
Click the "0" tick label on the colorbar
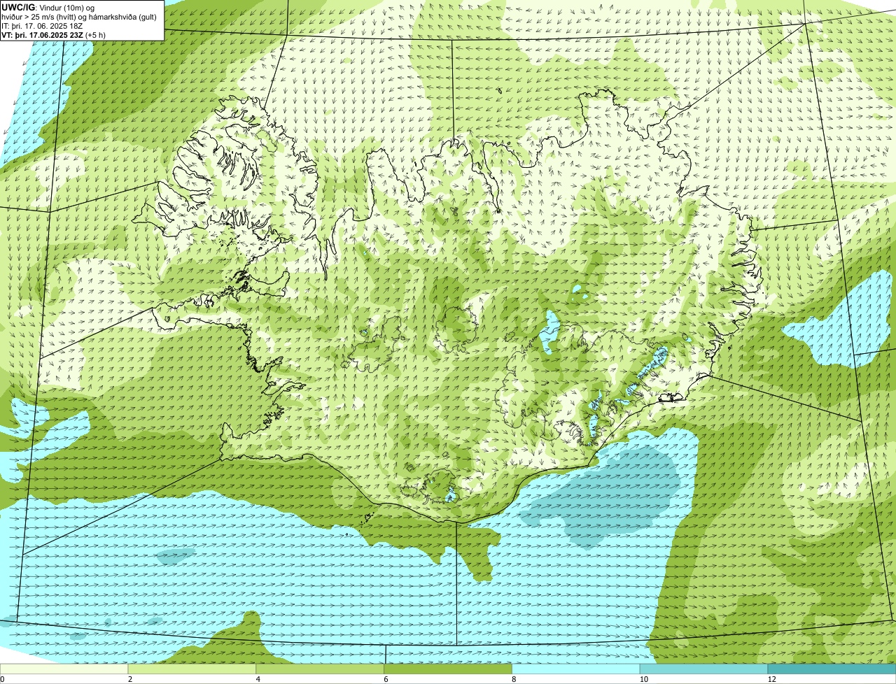[x=2, y=679]
